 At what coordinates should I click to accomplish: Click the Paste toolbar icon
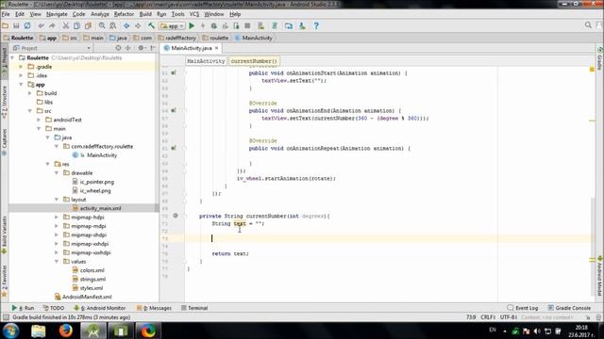(88, 25)
